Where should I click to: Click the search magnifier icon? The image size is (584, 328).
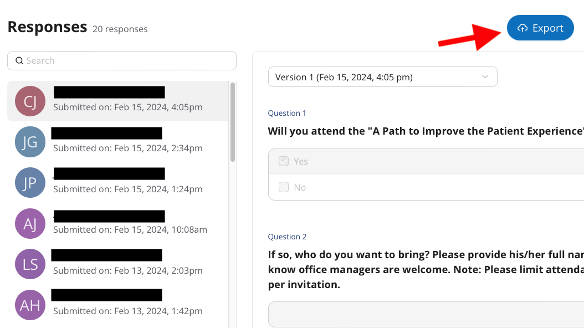coord(19,61)
